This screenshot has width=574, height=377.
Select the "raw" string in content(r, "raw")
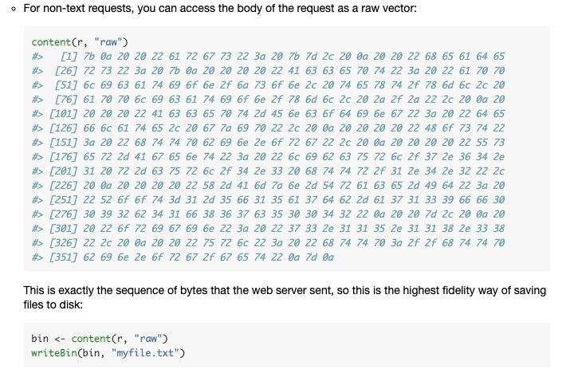[x=108, y=42]
